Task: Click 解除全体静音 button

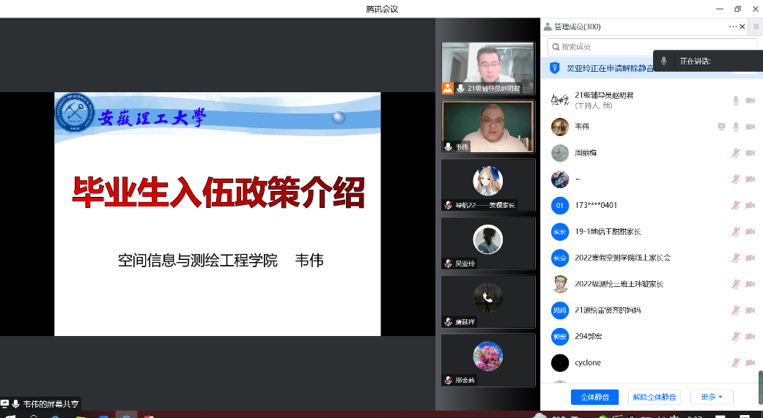Action: click(655, 397)
